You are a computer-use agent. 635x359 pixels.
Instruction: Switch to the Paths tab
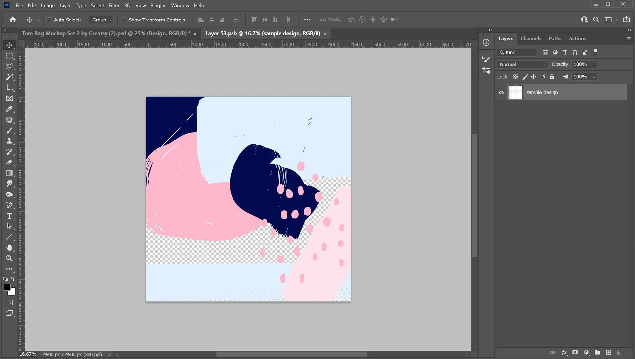tap(555, 38)
